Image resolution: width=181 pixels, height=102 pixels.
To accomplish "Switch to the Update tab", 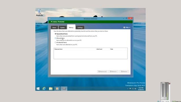I will (x=63, y=27).
